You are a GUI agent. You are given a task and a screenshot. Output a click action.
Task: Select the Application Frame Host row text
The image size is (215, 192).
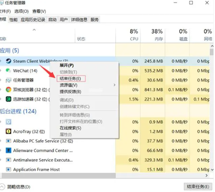point(36,170)
